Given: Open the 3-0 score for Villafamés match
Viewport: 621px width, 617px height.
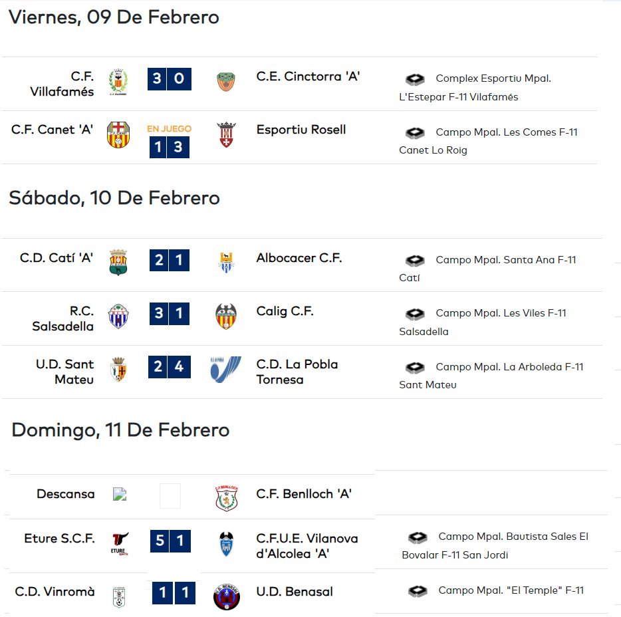Looking at the screenshot, I should [x=170, y=79].
